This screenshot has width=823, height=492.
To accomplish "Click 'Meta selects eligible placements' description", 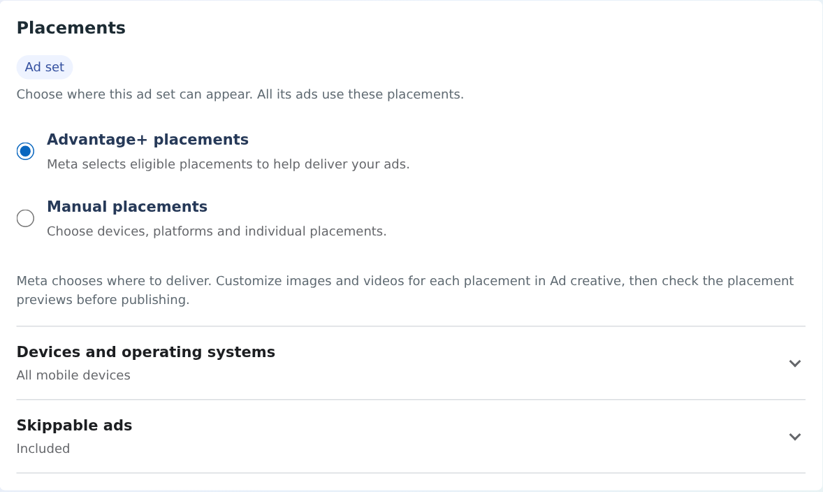I will click(x=228, y=164).
